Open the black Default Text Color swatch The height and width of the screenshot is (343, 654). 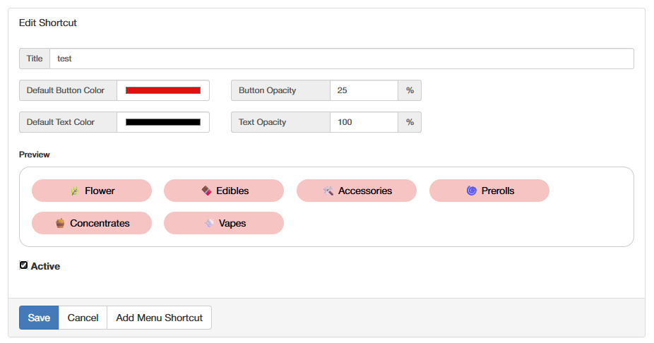[163, 122]
